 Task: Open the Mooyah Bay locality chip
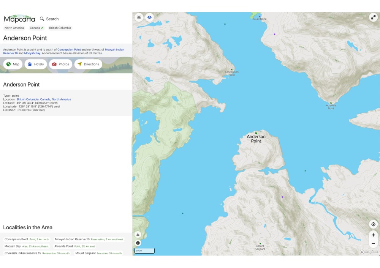[x=27, y=246]
